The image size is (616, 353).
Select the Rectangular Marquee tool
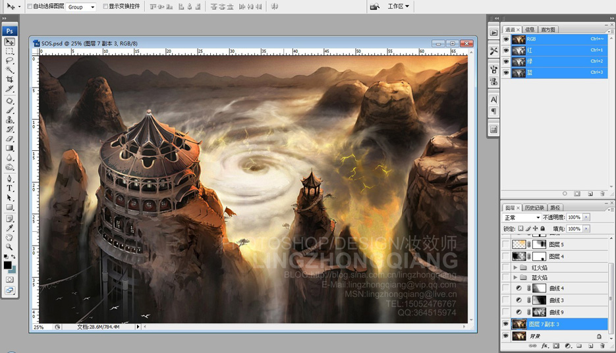[x=9, y=51]
